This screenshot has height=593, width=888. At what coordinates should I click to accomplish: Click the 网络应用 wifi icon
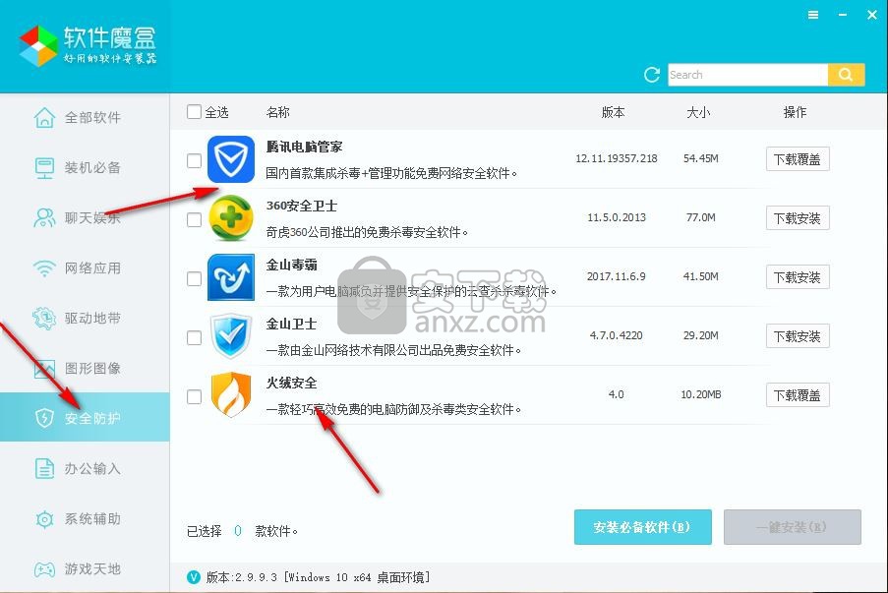[x=44, y=267]
